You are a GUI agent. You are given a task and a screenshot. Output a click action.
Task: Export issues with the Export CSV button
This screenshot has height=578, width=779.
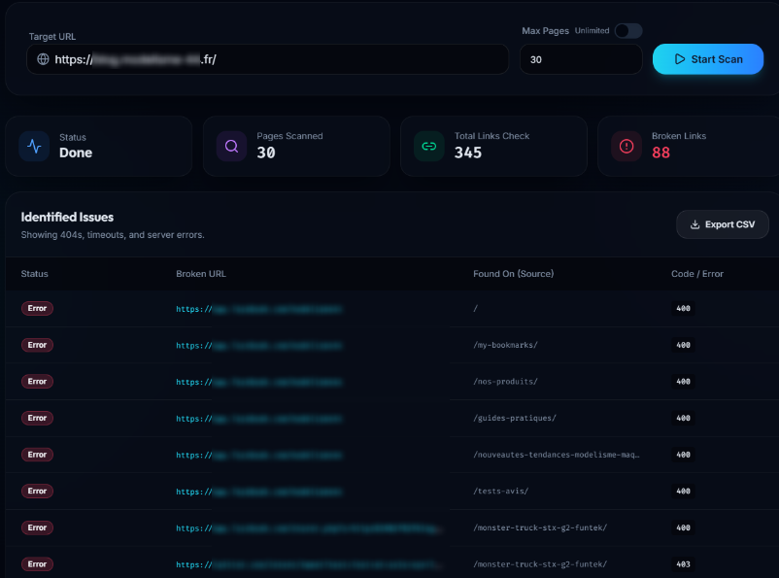pos(722,224)
